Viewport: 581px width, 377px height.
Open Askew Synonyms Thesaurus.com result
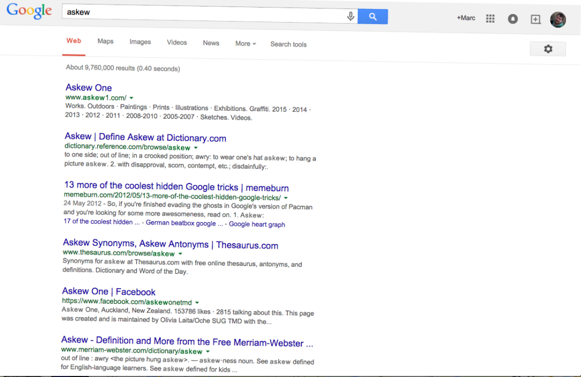click(x=171, y=244)
